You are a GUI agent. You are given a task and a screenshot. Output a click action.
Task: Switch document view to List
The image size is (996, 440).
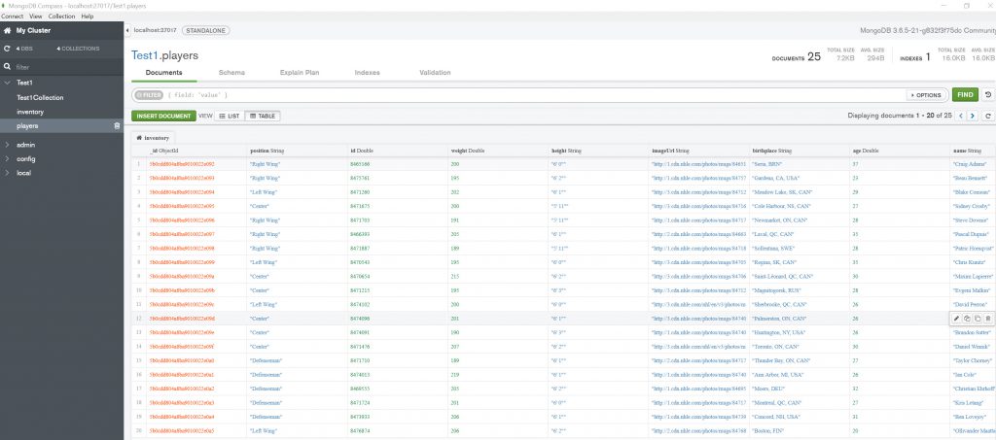[x=230, y=116]
